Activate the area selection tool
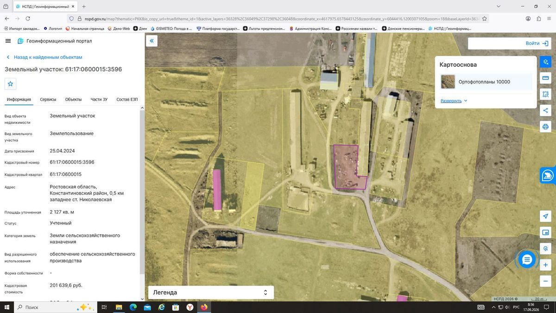Image resolution: width=556 pixels, height=313 pixels. coord(545,94)
